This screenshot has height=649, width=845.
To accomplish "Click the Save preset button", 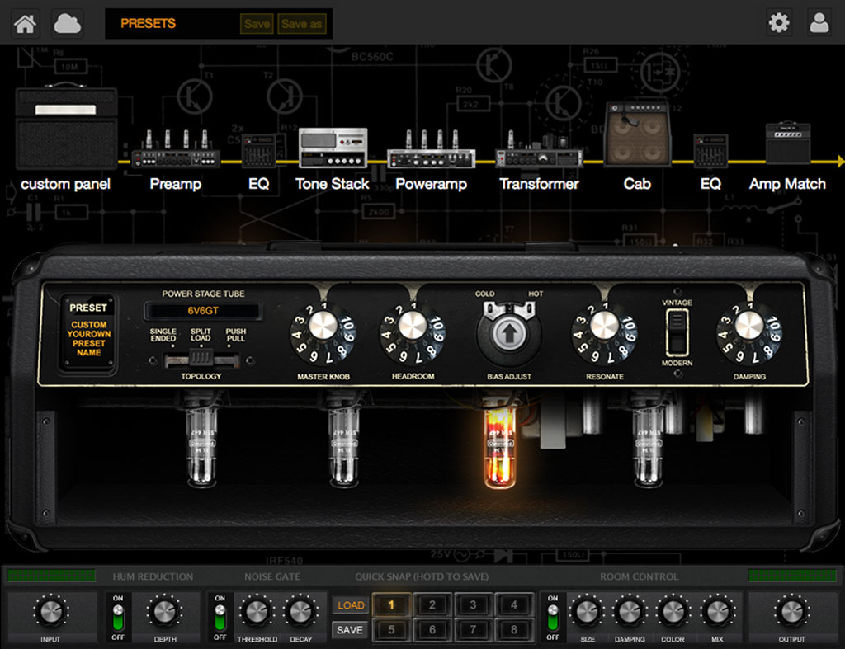I will [x=257, y=24].
